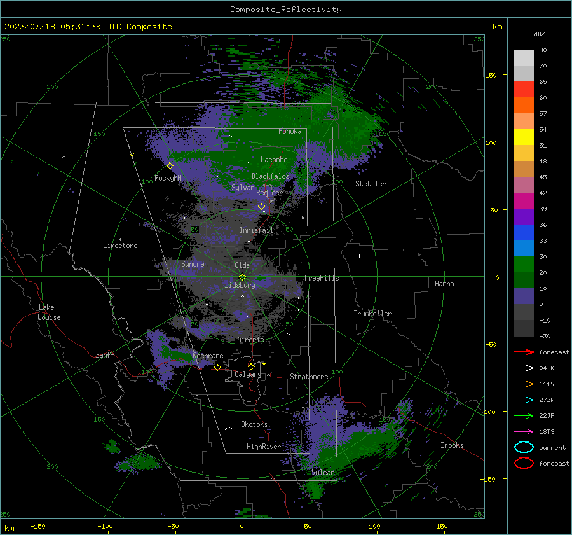Screen dimensions: 572x535
Task: Click the Limestone label
Action: coord(120,246)
